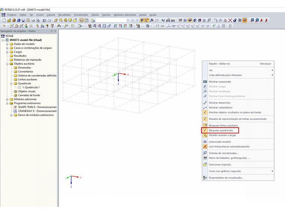This screenshot has width=285, height=214.
Task: Expand the Cargas tree node
Action: pos(7,52)
